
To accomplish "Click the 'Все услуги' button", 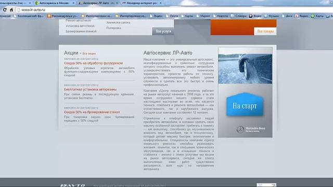I will [x=163, y=31].
